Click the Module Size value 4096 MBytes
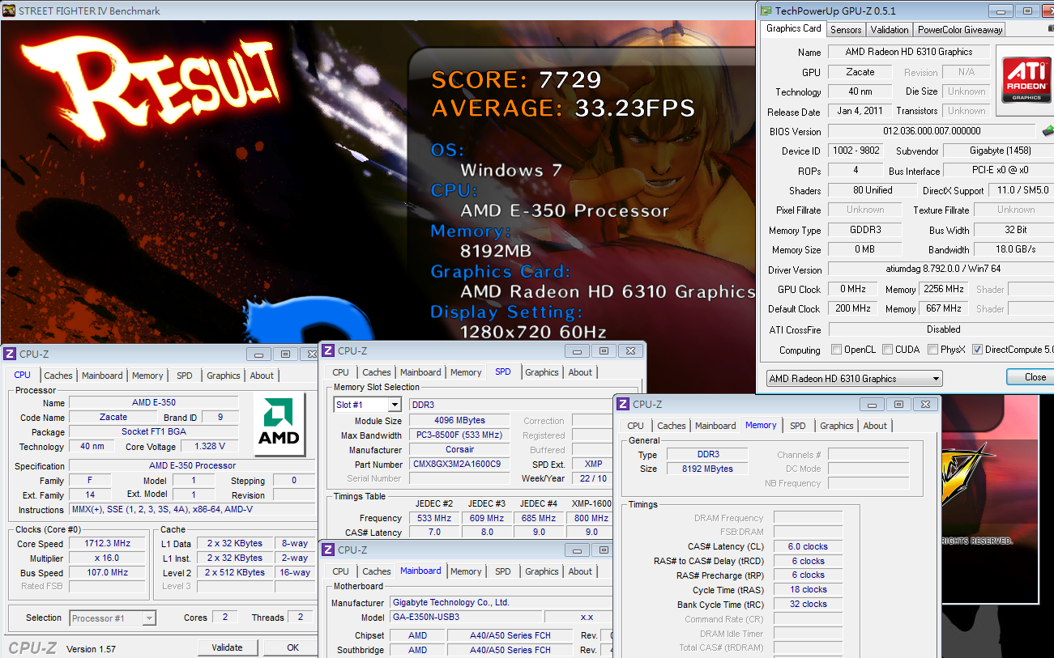The height and width of the screenshot is (658, 1054). pyautogui.click(x=459, y=421)
